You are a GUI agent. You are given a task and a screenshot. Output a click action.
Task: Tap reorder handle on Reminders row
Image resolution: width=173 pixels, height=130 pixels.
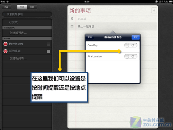[x=48, y=44]
